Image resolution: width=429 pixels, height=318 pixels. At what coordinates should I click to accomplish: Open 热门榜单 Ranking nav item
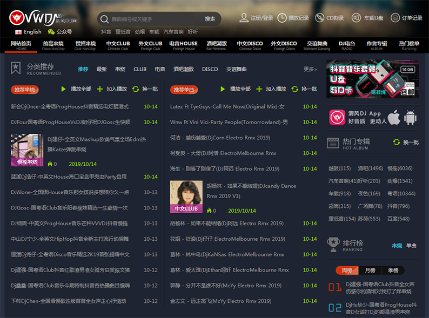[x=409, y=45]
